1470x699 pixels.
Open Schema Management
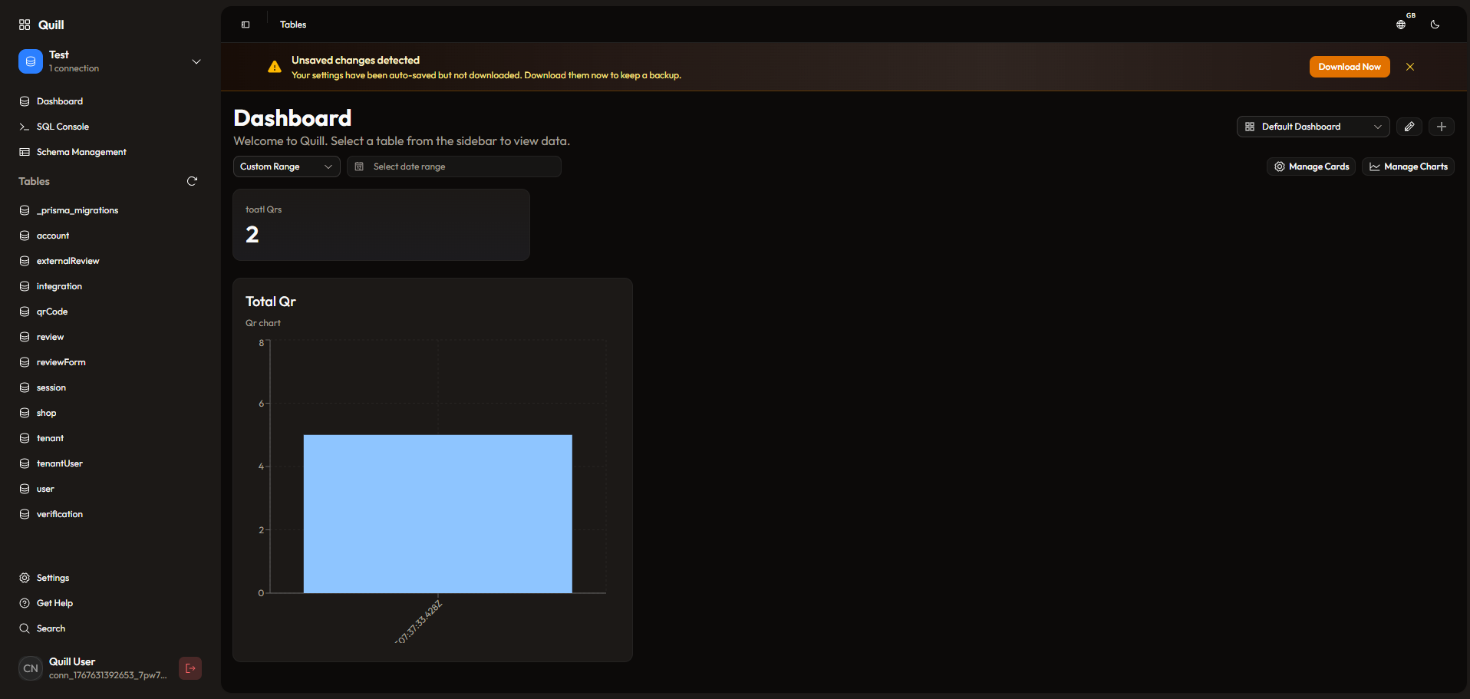[x=81, y=152]
